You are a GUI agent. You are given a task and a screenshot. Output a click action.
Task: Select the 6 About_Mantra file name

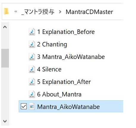(59, 94)
